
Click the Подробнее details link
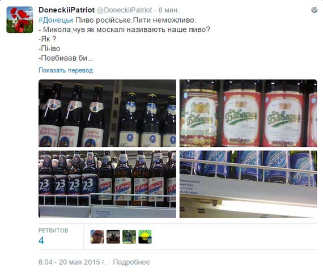click(131, 262)
